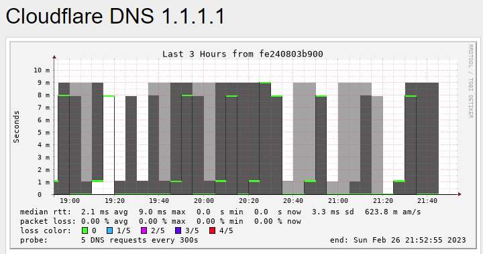Click the 21:00 time axis label

pyautogui.click(x=338, y=201)
